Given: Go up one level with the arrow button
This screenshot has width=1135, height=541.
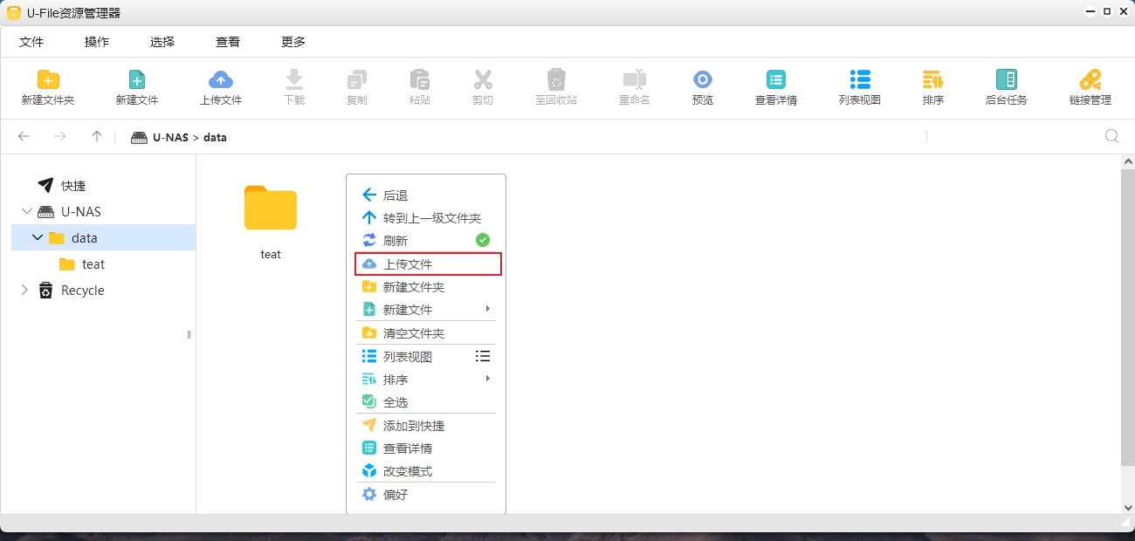Looking at the screenshot, I should tap(97, 136).
